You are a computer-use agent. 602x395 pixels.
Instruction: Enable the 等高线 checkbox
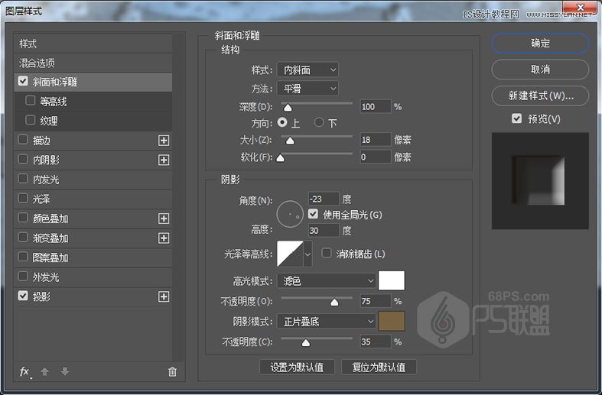tap(31, 101)
